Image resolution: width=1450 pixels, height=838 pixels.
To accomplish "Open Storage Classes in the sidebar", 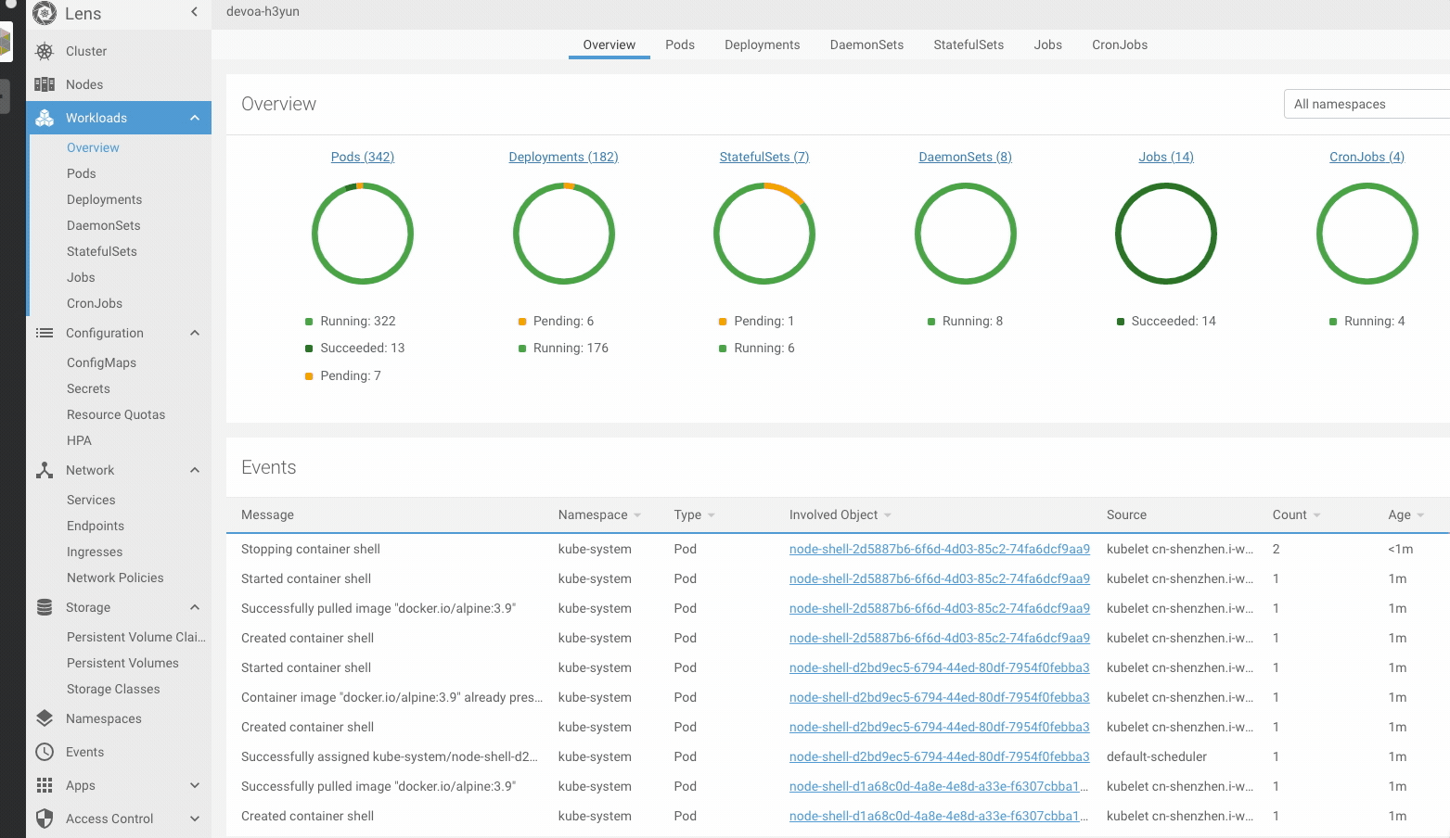I will [x=113, y=689].
